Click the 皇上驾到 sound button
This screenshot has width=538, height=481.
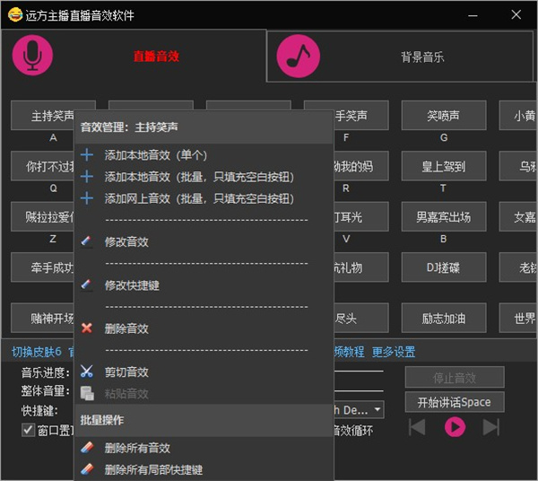[x=444, y=166]
